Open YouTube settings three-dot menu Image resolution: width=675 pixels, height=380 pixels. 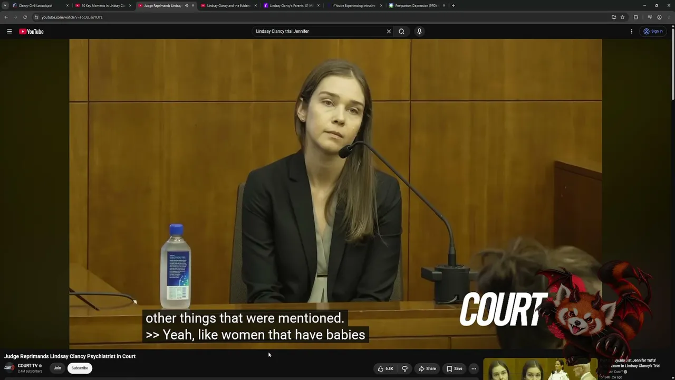pos(632,31)
